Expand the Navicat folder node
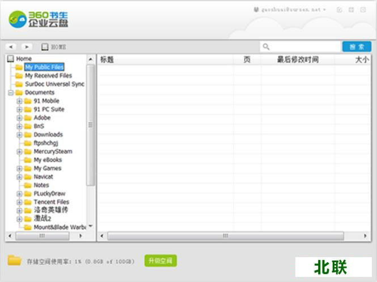The width and height of the screenshot is (377, 282). [x=19, y=177]
